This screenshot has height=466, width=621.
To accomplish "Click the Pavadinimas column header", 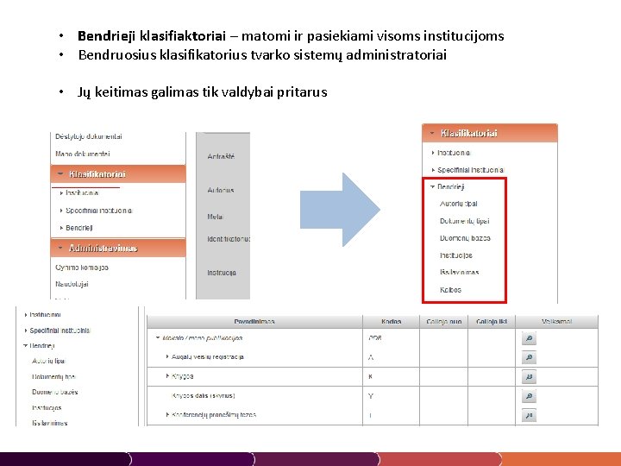I will coord(254,321).
